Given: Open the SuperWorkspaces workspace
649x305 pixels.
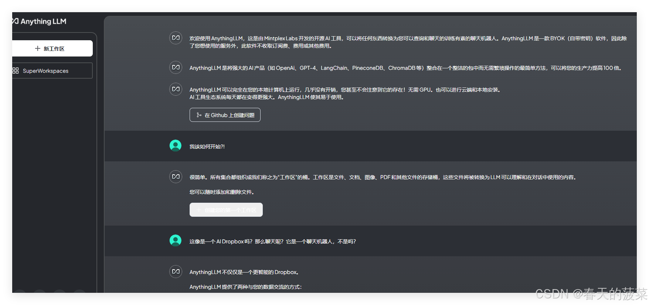Looking at the screenshot, I should click(x=52, y=71).
